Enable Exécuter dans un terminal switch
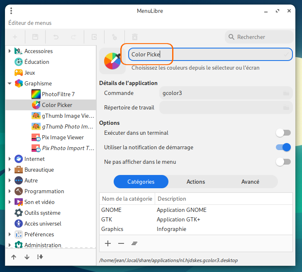The image size is (302, 272). tap(283, 133)
